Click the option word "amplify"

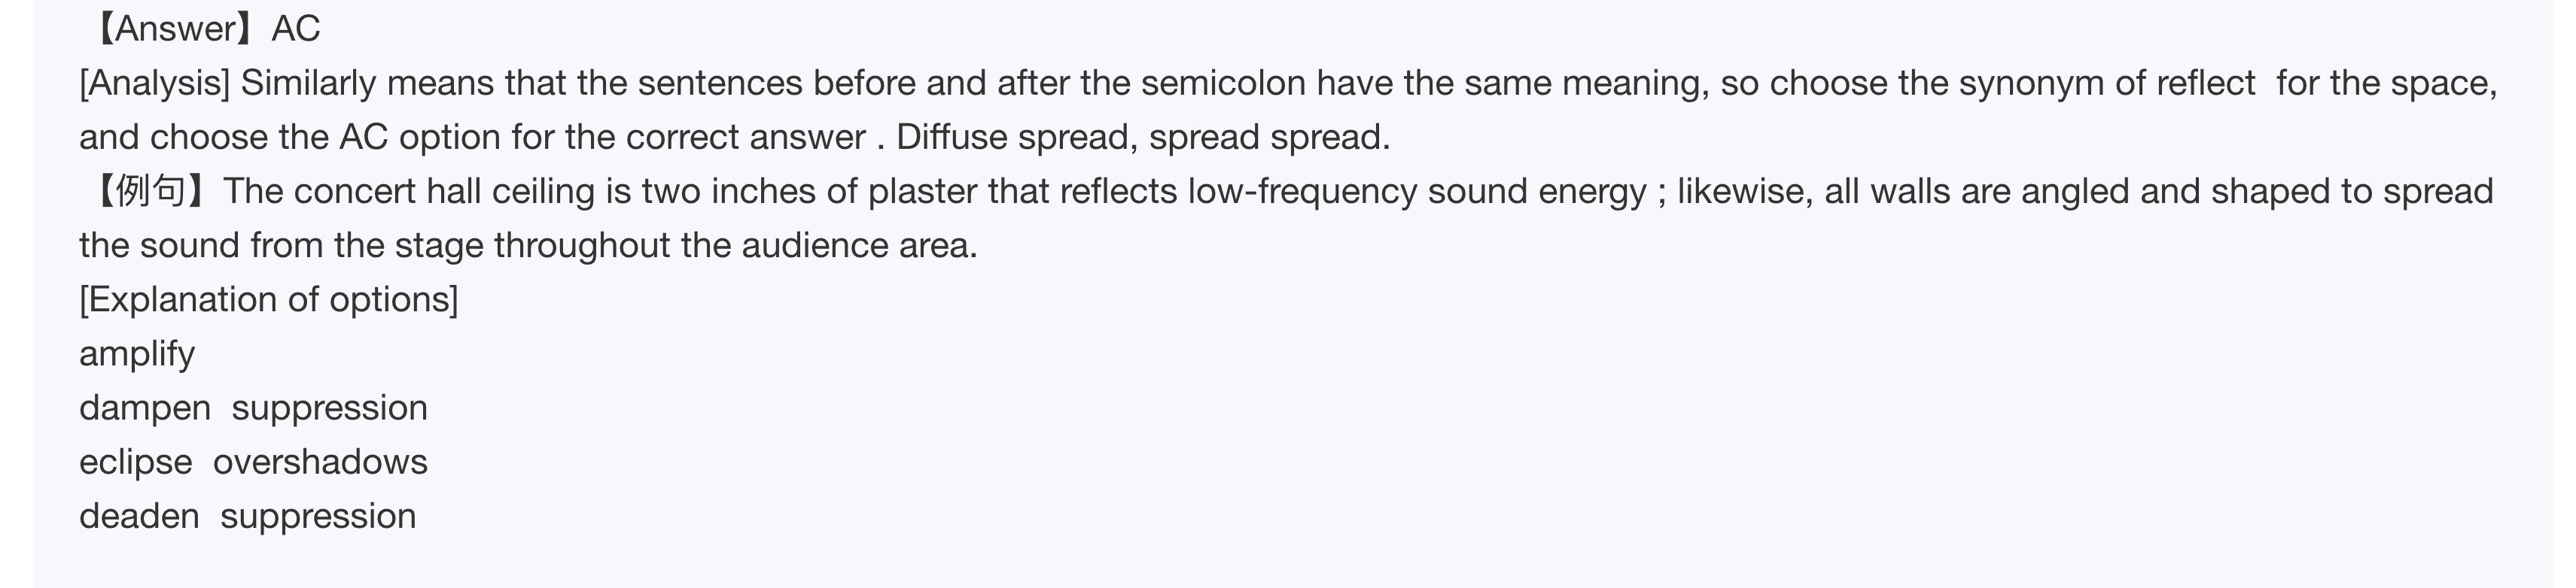point(137,354)
